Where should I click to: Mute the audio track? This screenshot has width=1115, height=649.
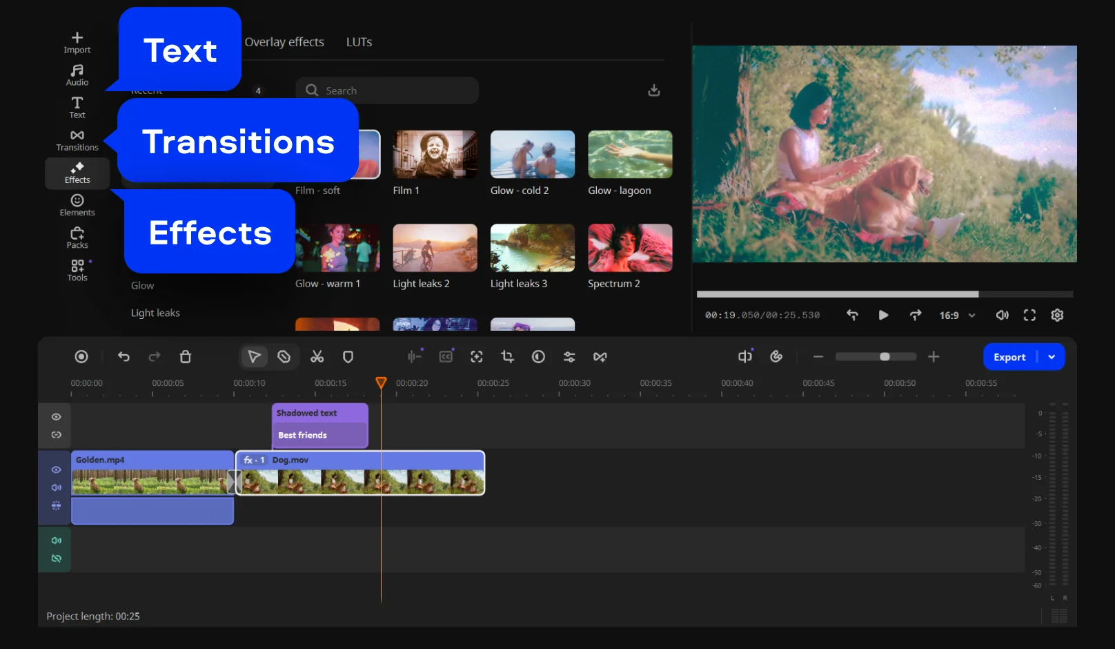pos(57,541)
